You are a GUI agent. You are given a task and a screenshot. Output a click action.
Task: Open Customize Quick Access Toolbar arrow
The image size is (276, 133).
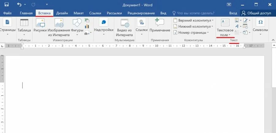[47, 4]
